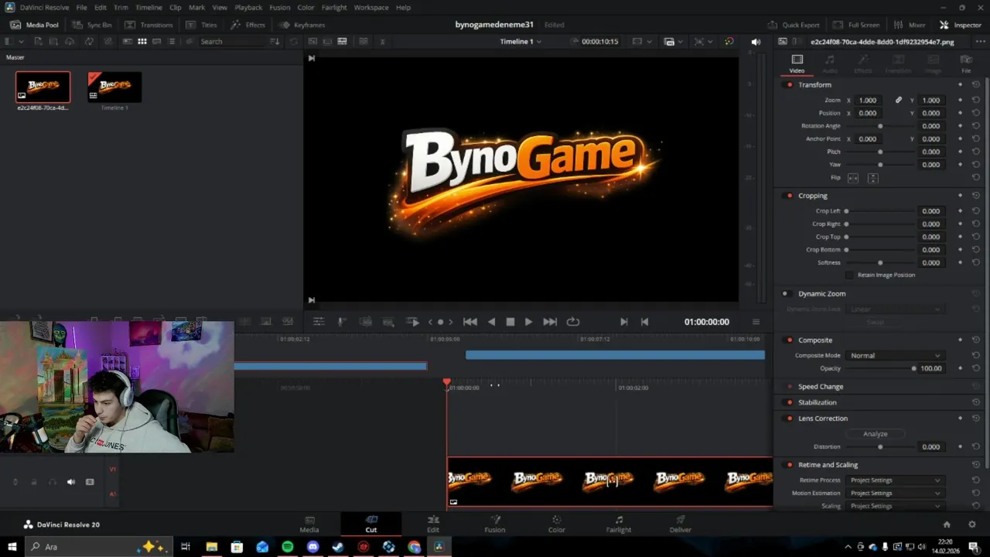Click the Lens Correction Analyze button

[x=875, y=434]
